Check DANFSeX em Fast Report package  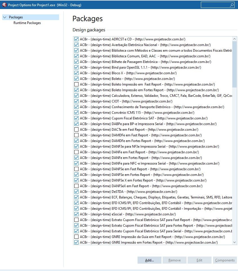[x=76, y=186]
